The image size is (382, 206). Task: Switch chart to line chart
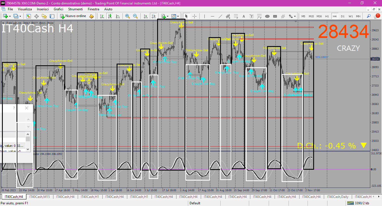point(118,16)
